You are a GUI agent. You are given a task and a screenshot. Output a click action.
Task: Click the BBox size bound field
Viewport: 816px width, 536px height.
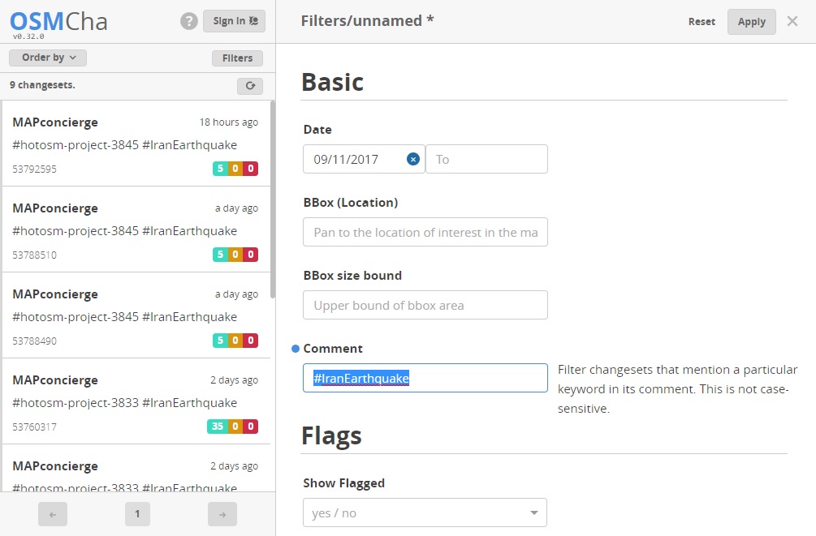425,305
